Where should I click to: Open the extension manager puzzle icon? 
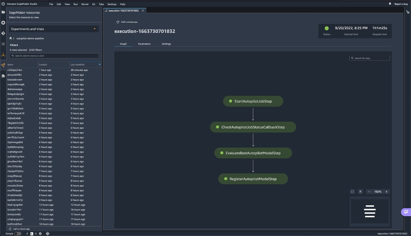click(3, 76)
